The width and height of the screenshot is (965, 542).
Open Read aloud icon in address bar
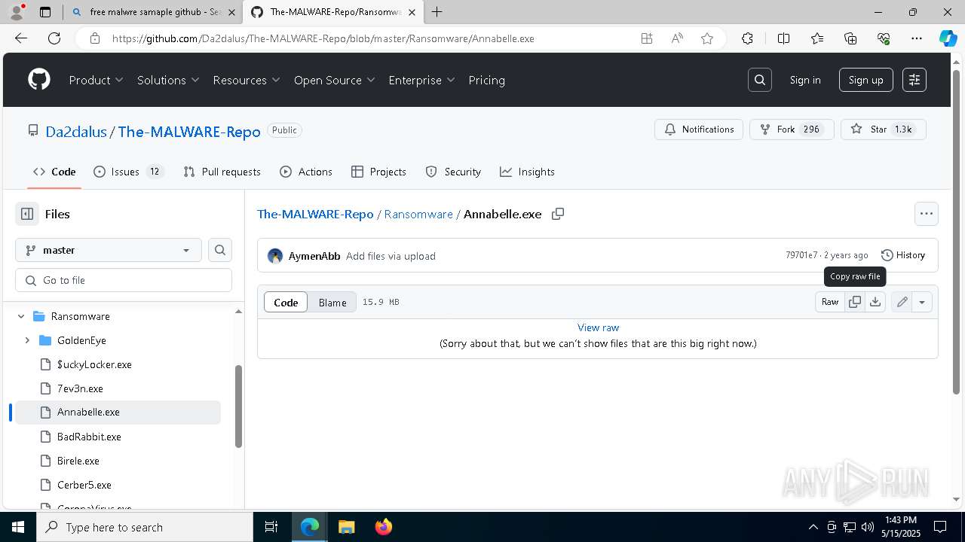tap(677, 38)
